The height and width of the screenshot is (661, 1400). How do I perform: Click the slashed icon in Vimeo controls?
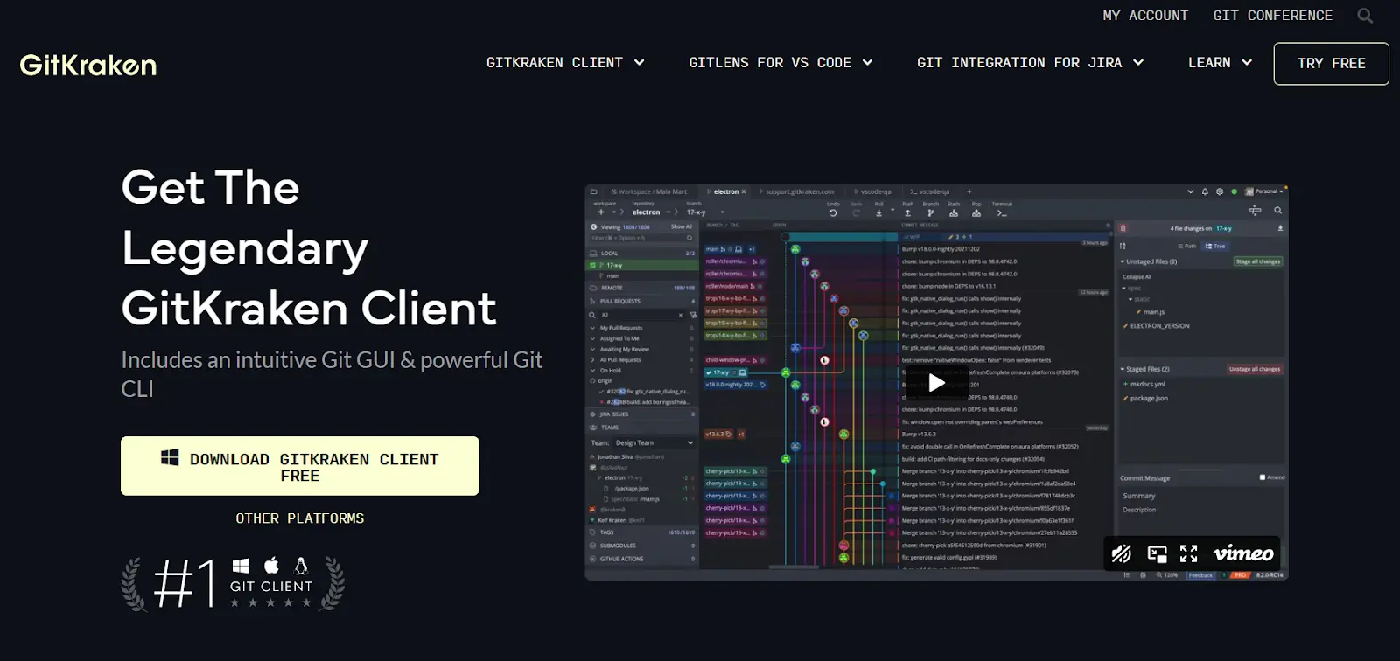point(1122,553)
